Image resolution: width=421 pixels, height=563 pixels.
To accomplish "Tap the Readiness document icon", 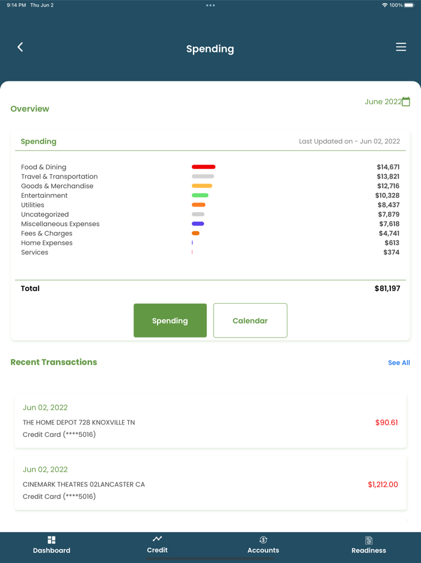I will (x=369, y=540).
